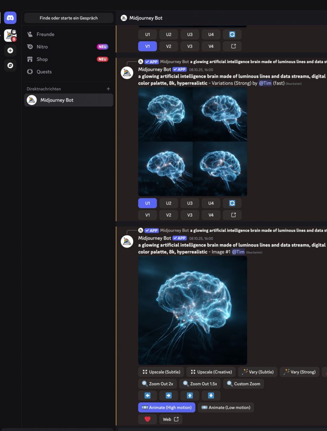
Task: Open Discord home direct messages icon
Action: [10, 18]
